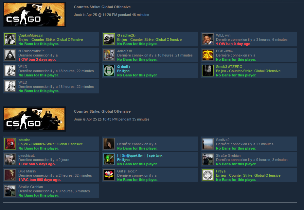This screenshot has height=210, width=304.
Task: Click <dush> Spider-Man avatar
Action: click(x=10, y=144)
